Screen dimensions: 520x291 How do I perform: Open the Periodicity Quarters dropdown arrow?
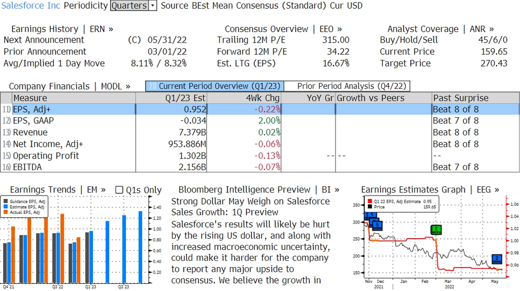[x=152, y=6]
